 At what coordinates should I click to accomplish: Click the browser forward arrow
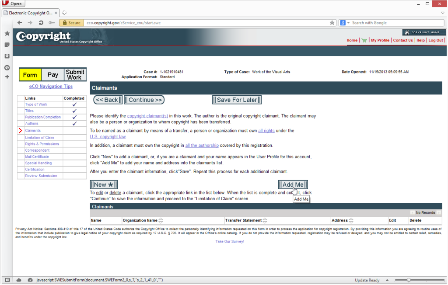point(30,23)
